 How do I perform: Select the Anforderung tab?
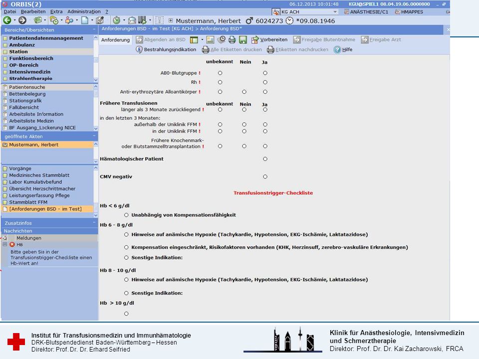tap(115, 40)
